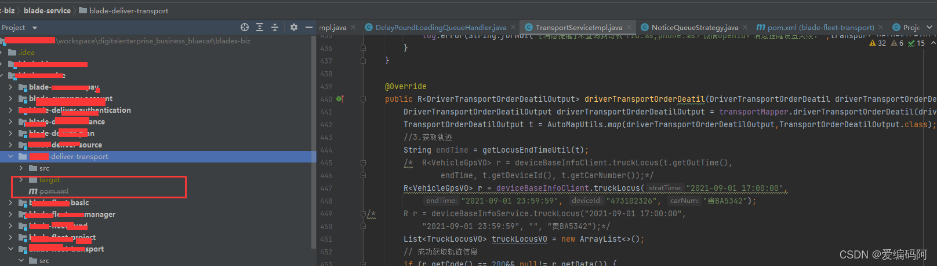Screen dimensions: 937x266
Task: Click line number 447 in gutter
Action: [x=326, y=188]
